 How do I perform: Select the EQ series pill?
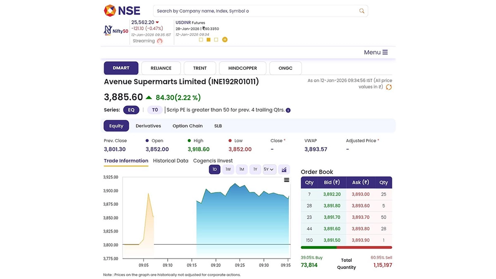pyautogui.click(x=131, y=110)
